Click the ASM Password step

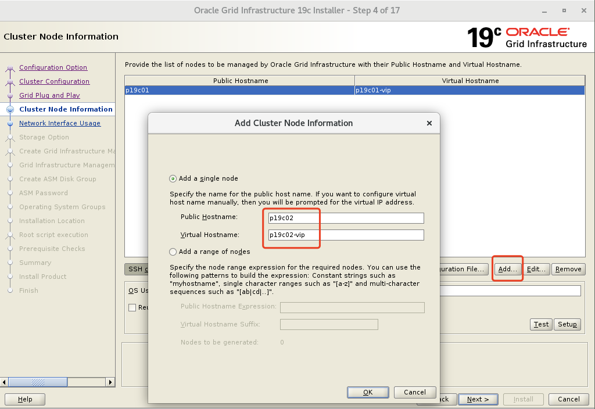click(43, 193)
